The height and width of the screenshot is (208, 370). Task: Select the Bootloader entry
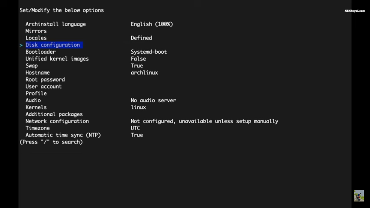point(41,52)
